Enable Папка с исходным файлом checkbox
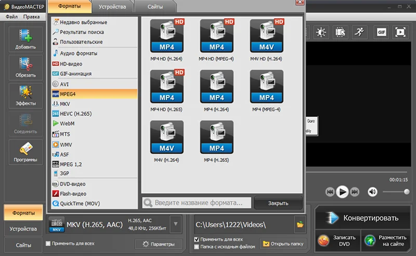This screenshot has width=416, height=256. pyautogui.click(x=197, y=247)
